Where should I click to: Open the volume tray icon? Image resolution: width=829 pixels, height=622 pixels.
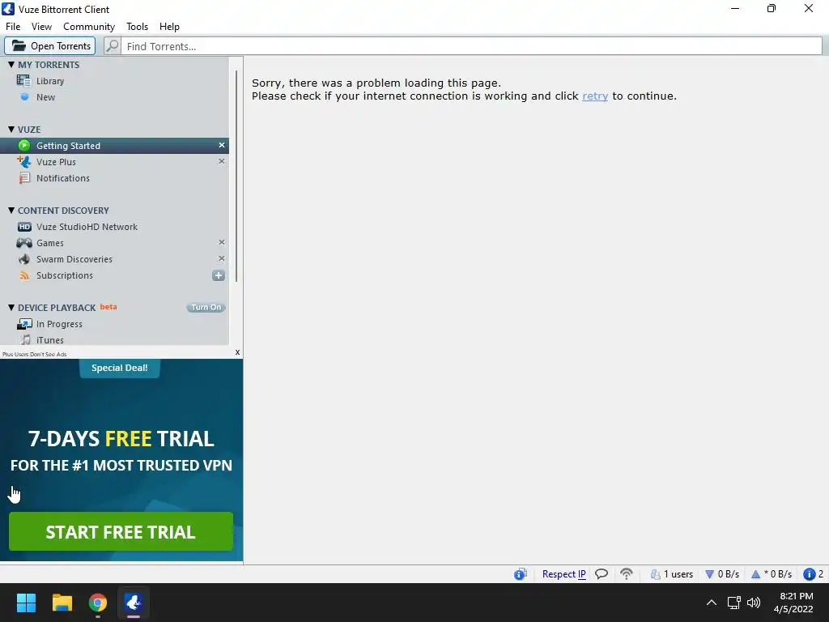pyautogui.click(x=754, y=603)
